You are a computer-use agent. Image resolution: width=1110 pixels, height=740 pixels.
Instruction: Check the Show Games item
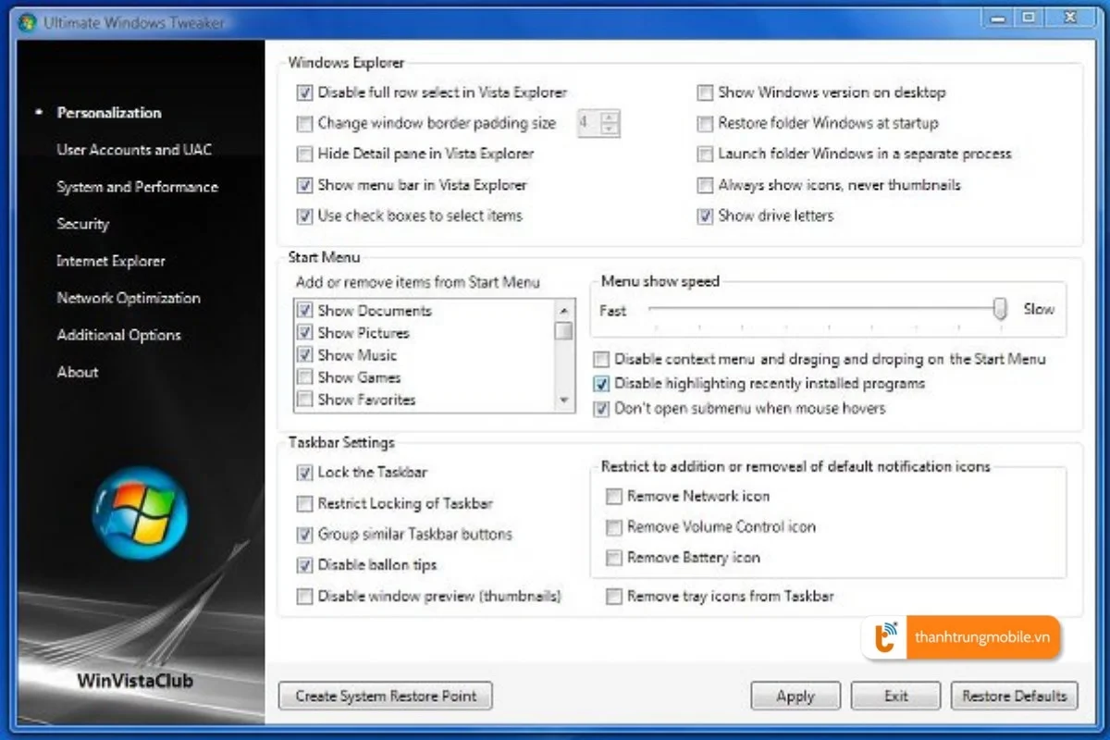pos(304,377)
